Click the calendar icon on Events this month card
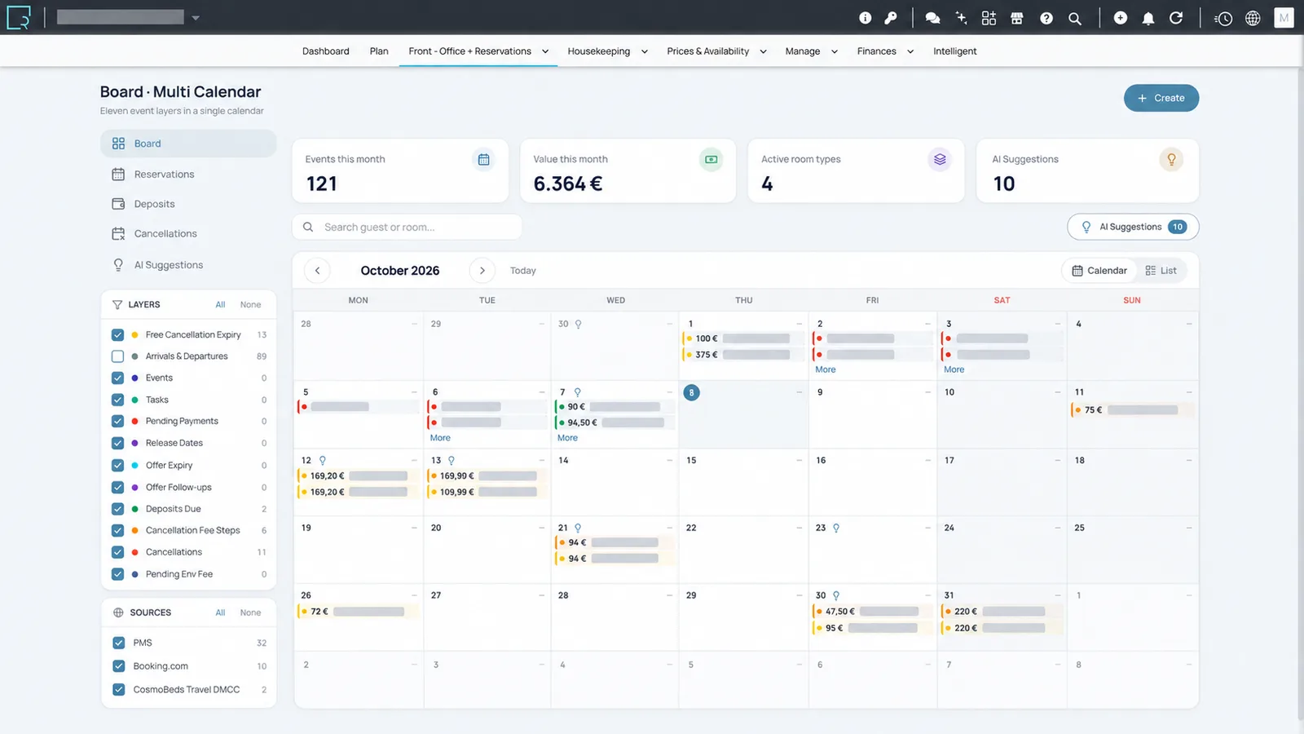 click(483, 159)
